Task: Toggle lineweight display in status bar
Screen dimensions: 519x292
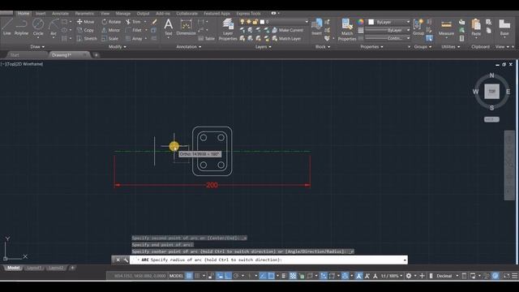Action: 284,276
